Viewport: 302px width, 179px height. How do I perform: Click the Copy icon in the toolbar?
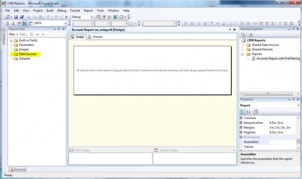(x=34, y=17)
